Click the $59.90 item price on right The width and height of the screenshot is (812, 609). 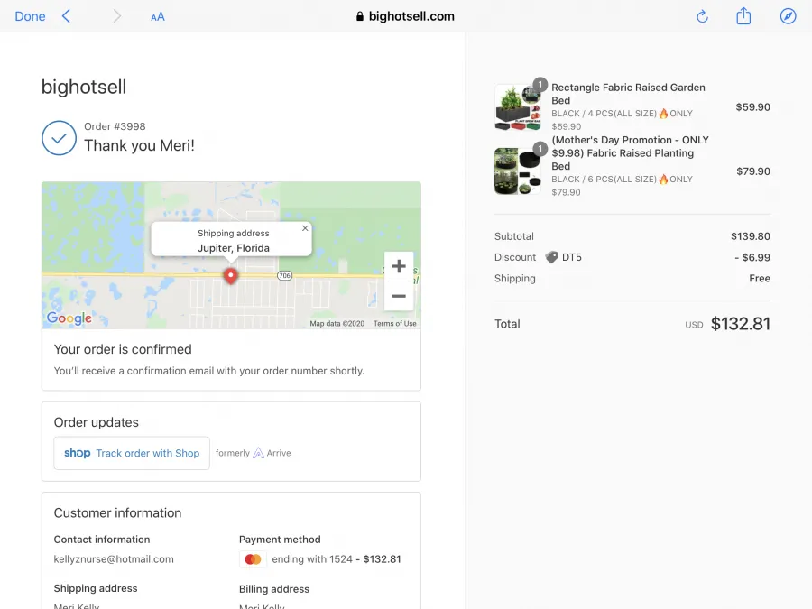point(753,107)
